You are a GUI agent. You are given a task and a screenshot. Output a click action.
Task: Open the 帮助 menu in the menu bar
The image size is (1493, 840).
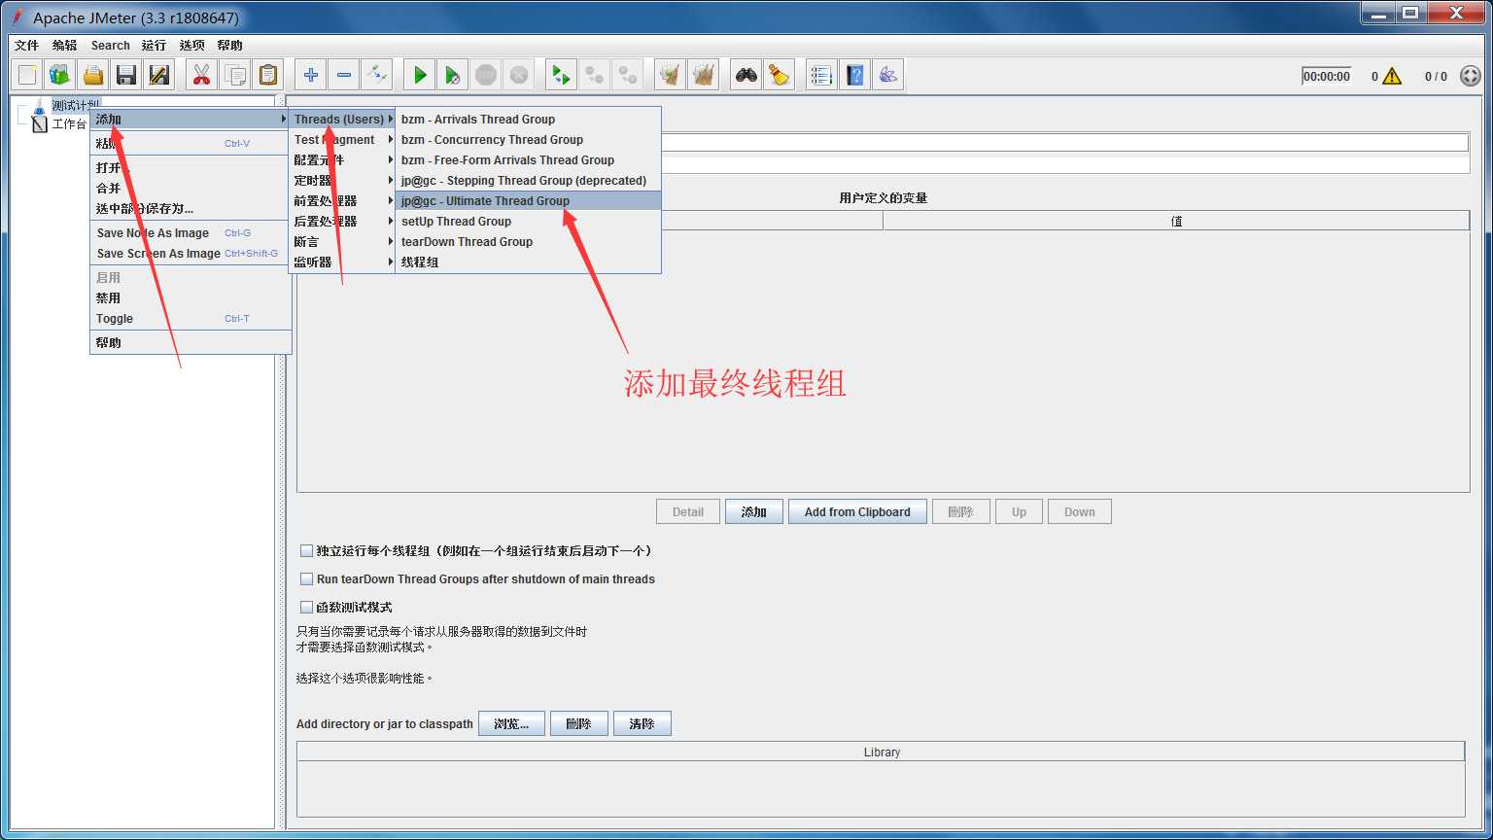pyautogui.click(x=229, y=46)
